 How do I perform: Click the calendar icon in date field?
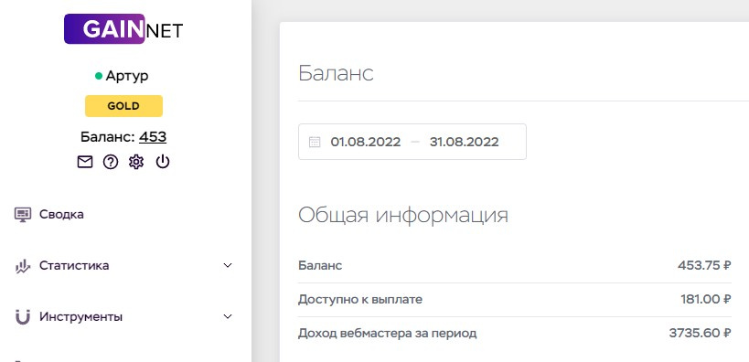click(315, 142)
